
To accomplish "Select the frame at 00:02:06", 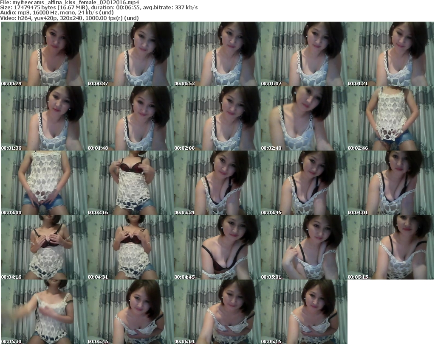I will point(217,118).
